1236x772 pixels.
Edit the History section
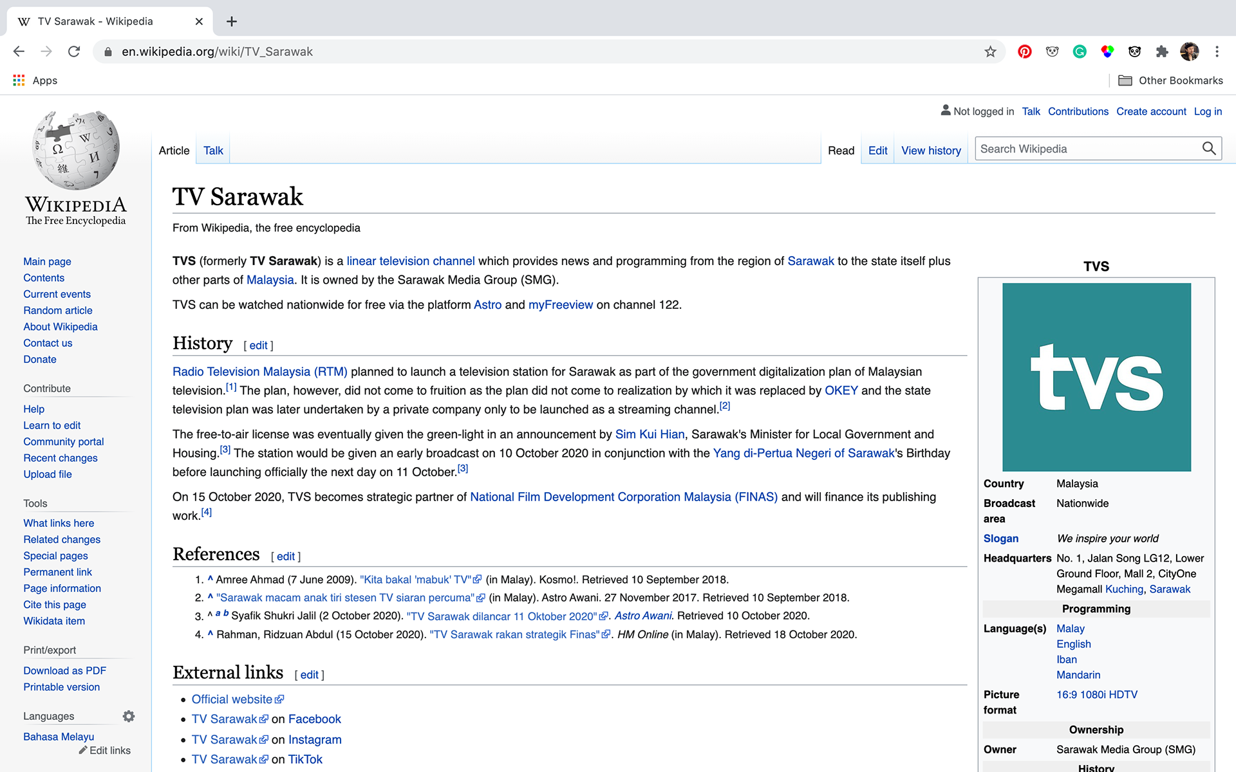click(258, 345)
